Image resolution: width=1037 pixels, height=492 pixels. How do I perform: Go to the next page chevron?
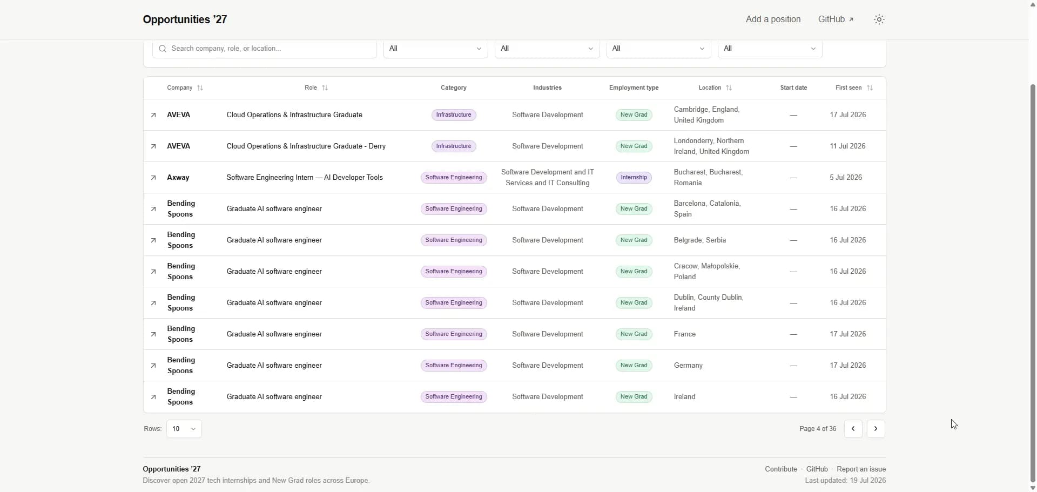pyautogui.click(x=876, y=429)
